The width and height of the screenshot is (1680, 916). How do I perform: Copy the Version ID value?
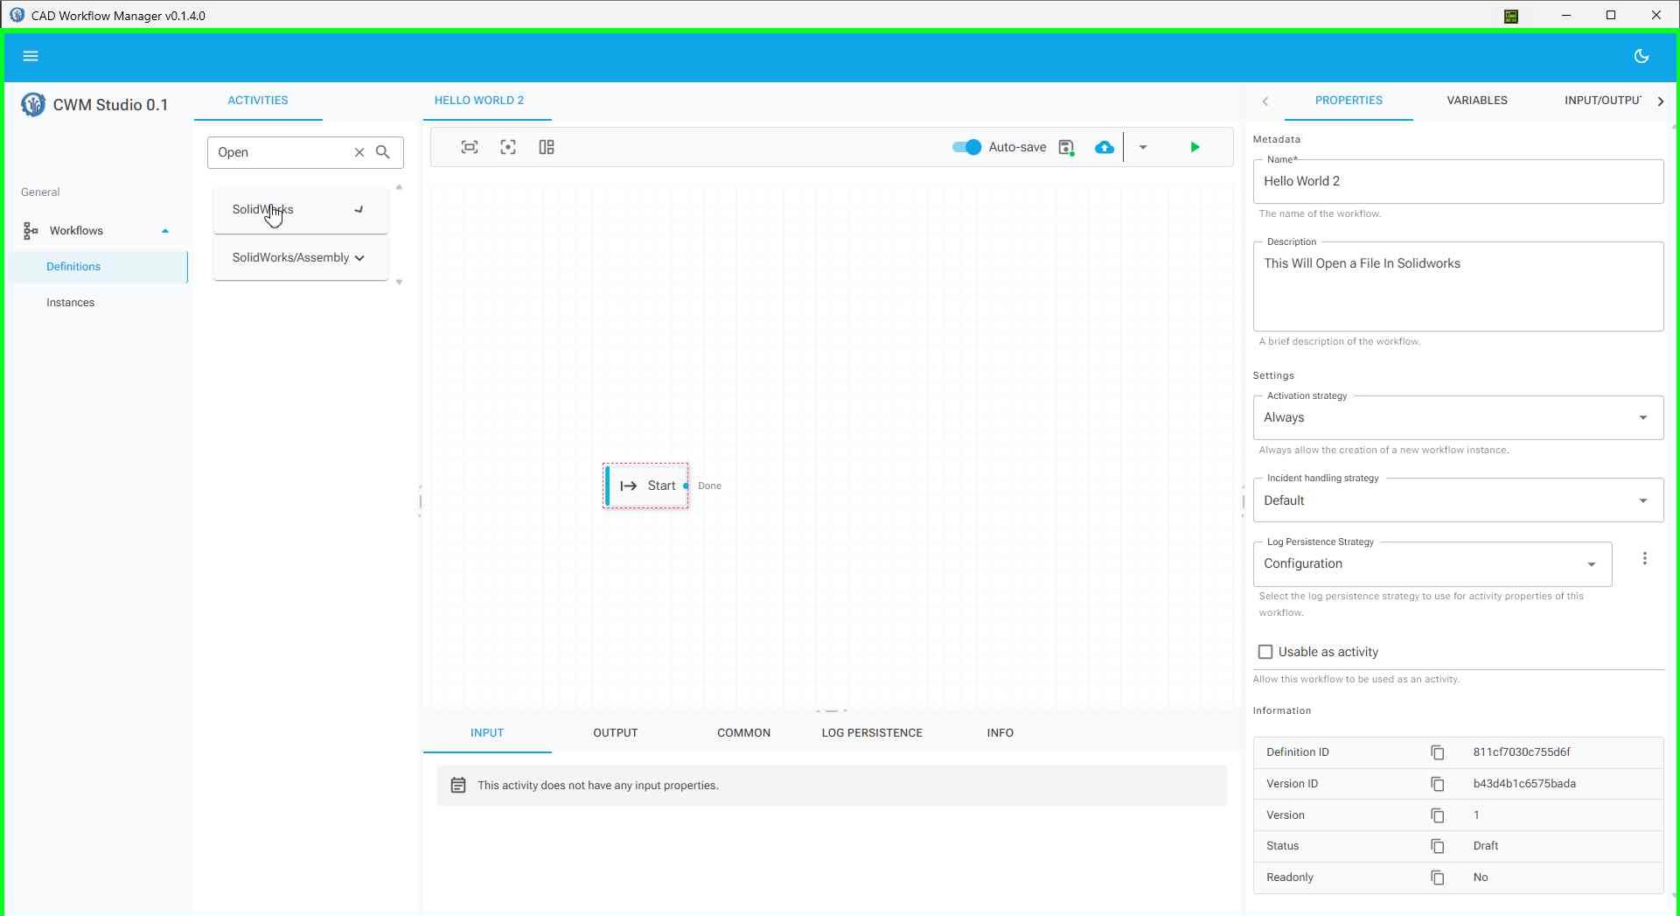click(1437, 784)
